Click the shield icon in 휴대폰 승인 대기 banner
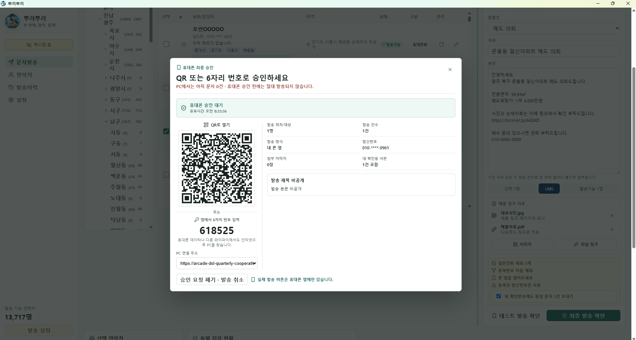Viewport: 636px width, 340px height. pyautogui.click(x=184, y=108)
